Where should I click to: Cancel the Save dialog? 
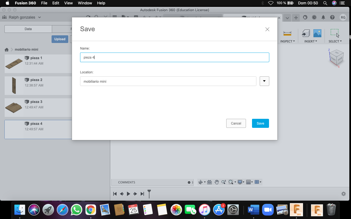236,123
